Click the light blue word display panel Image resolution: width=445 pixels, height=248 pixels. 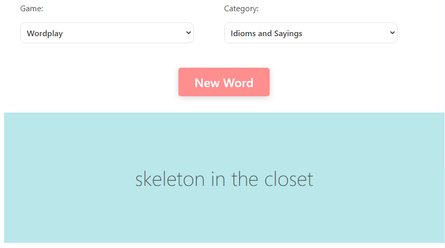[224, 177]
